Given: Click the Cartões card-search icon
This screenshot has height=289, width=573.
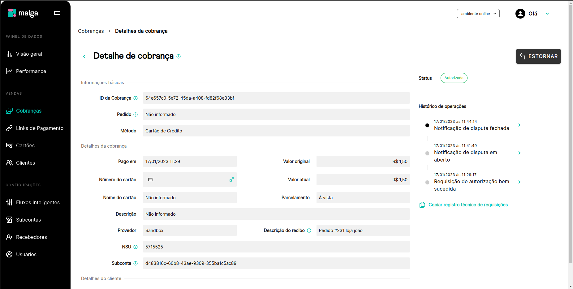Looking at the screenshot, I should (x=9, y=145).
